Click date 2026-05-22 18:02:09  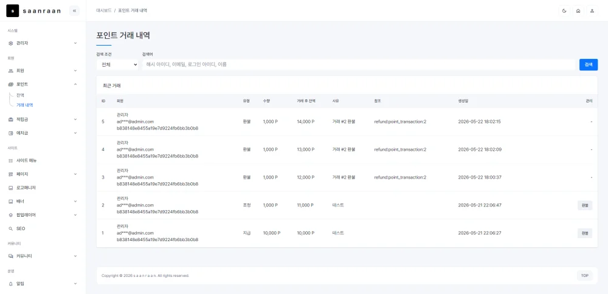pos(480,149)
